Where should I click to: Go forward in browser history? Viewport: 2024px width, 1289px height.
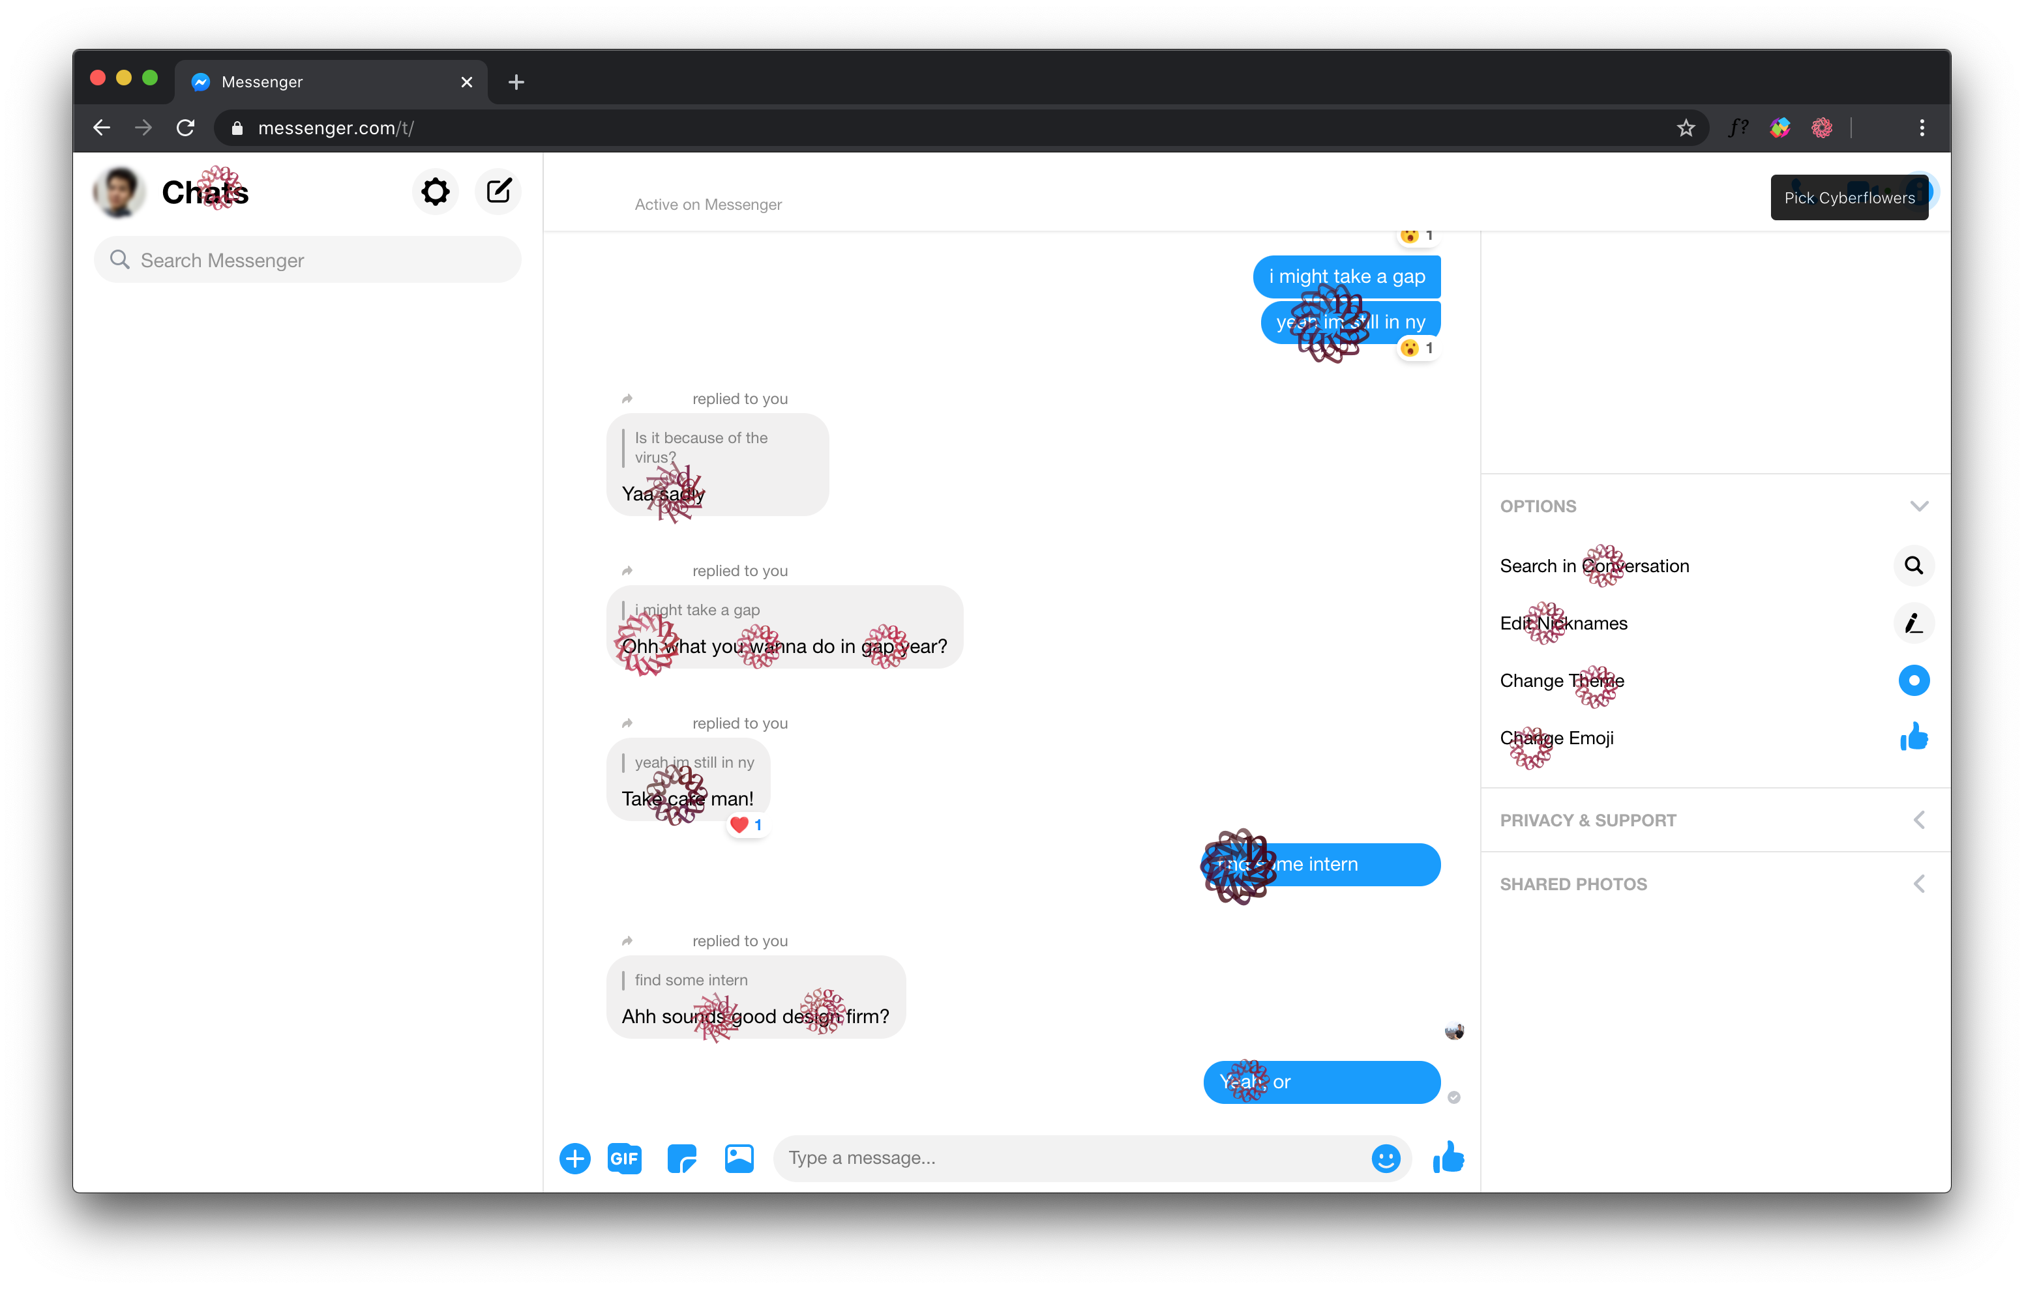click(x=143, y=128)
